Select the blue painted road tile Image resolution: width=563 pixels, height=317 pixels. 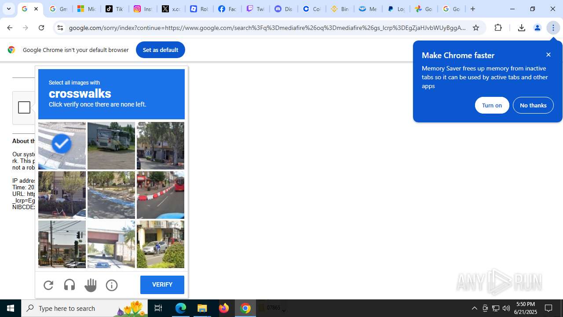tap(111, 195)
